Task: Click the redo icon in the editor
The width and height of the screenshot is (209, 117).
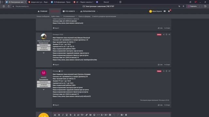Action: click(118, 115)
